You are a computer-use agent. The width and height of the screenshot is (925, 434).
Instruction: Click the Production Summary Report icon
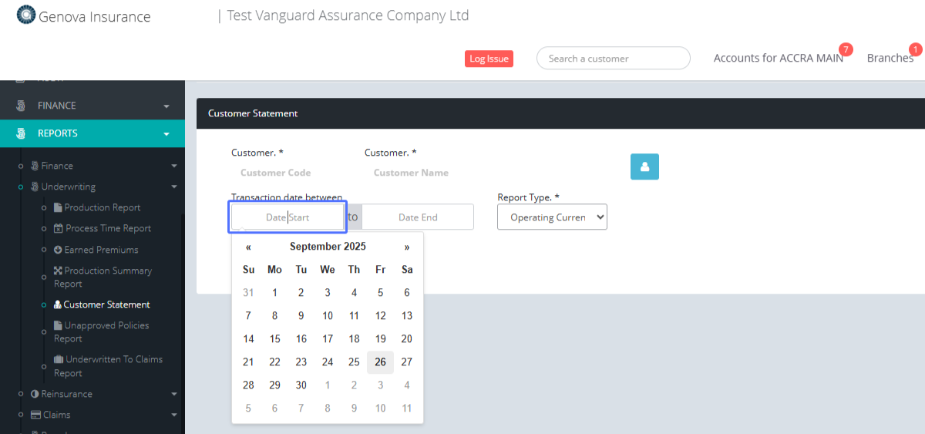point(58,271)
